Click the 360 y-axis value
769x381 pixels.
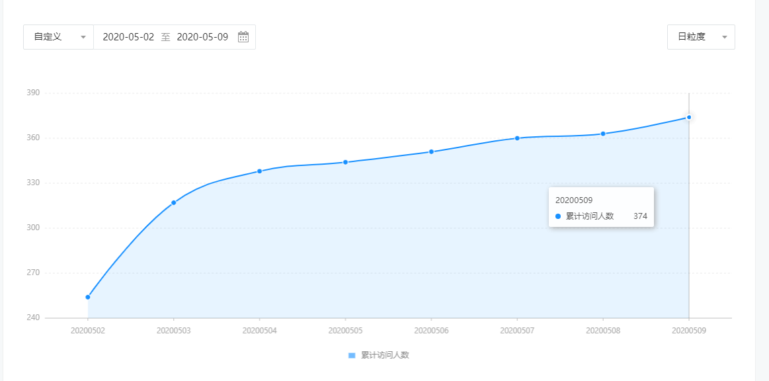(33, 138)
